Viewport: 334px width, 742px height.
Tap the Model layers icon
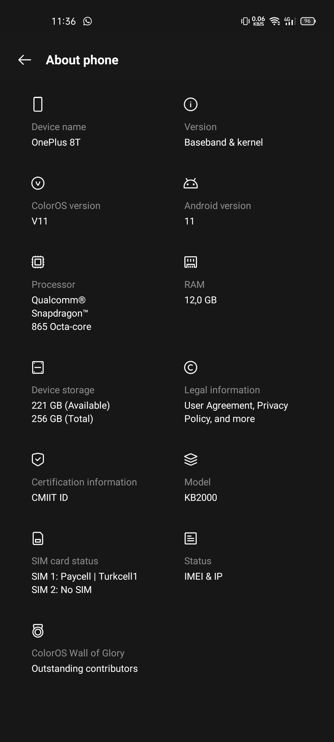click(x=191, y=459)
